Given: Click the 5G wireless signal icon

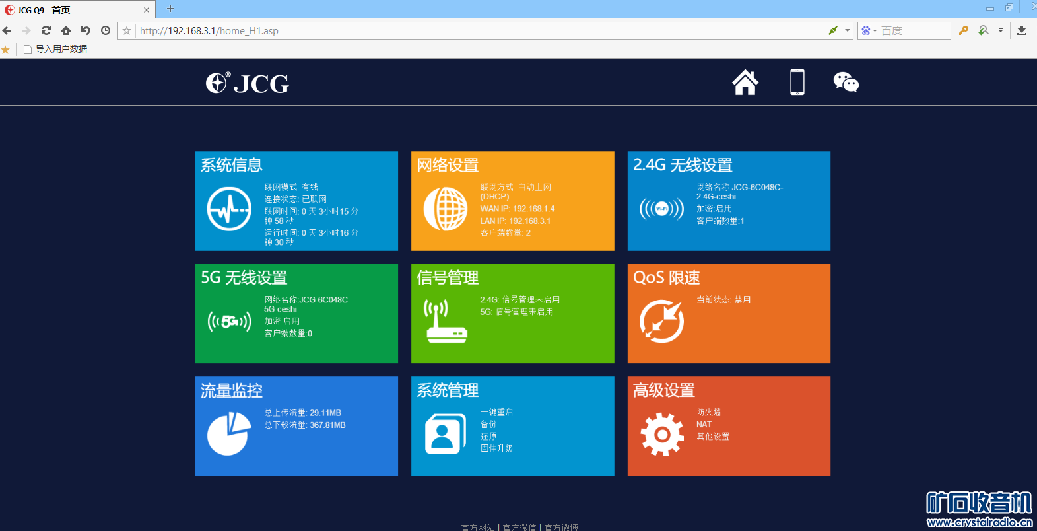Looking at the screenshot, I should (x=229, y=322).
